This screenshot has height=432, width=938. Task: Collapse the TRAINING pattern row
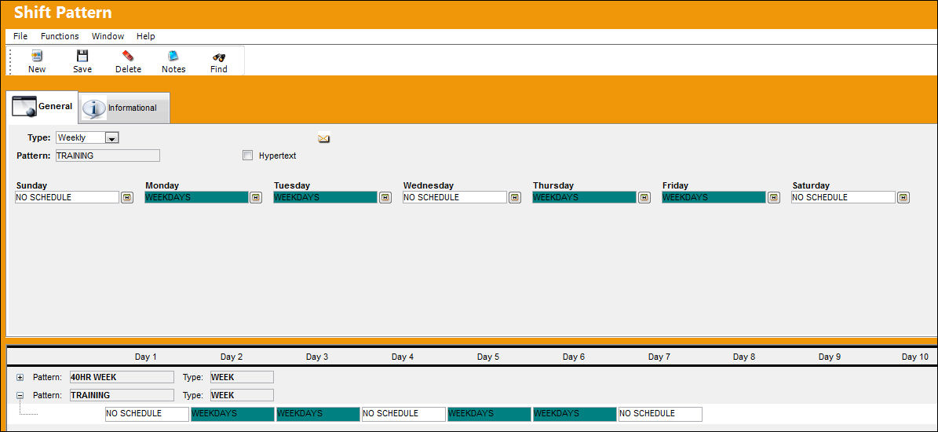pyautogui.click(x=20, y=396)
